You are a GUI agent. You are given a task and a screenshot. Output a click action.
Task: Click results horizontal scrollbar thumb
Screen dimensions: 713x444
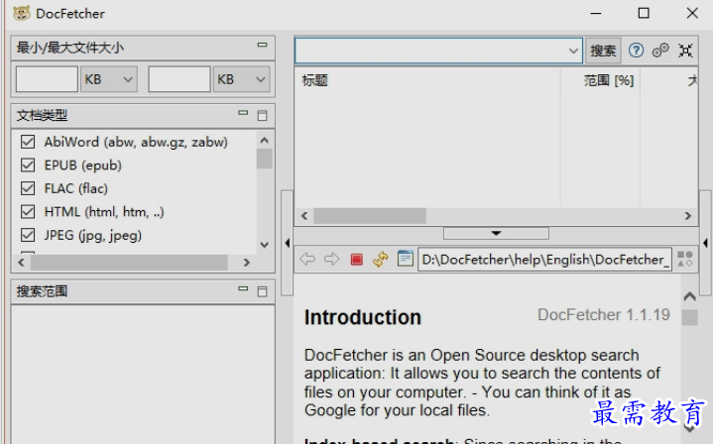(370, 216)
